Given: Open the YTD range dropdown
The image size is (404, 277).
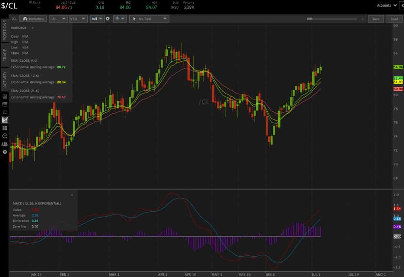Looking at the screenshot, I should 79,19.
